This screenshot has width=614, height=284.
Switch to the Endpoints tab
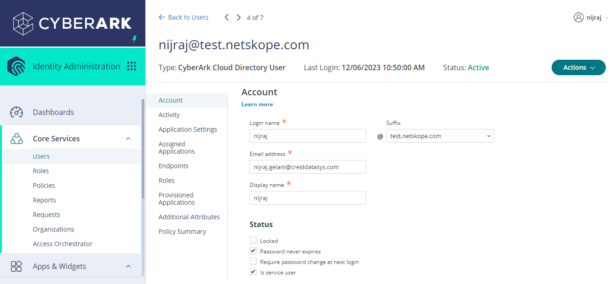click(174, 166)
